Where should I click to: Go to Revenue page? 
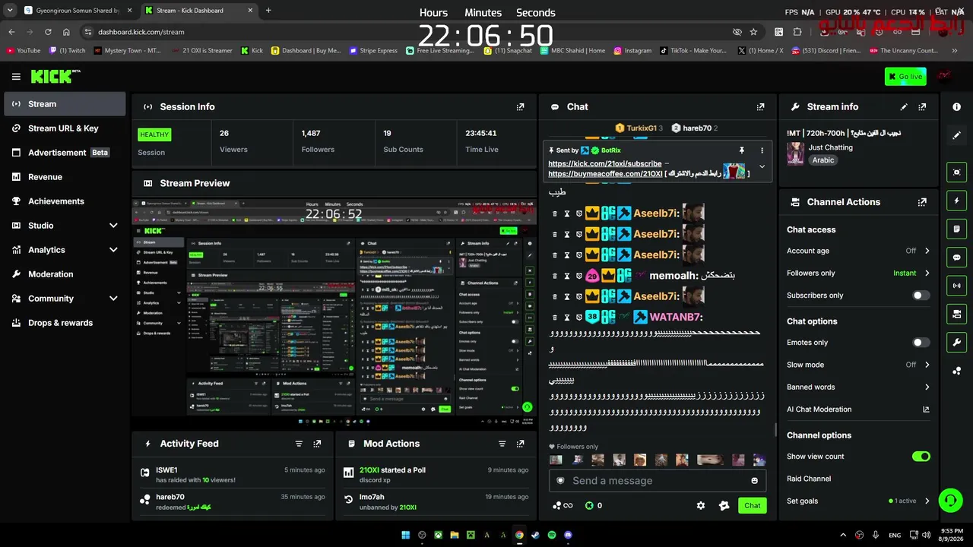(65, 177)
